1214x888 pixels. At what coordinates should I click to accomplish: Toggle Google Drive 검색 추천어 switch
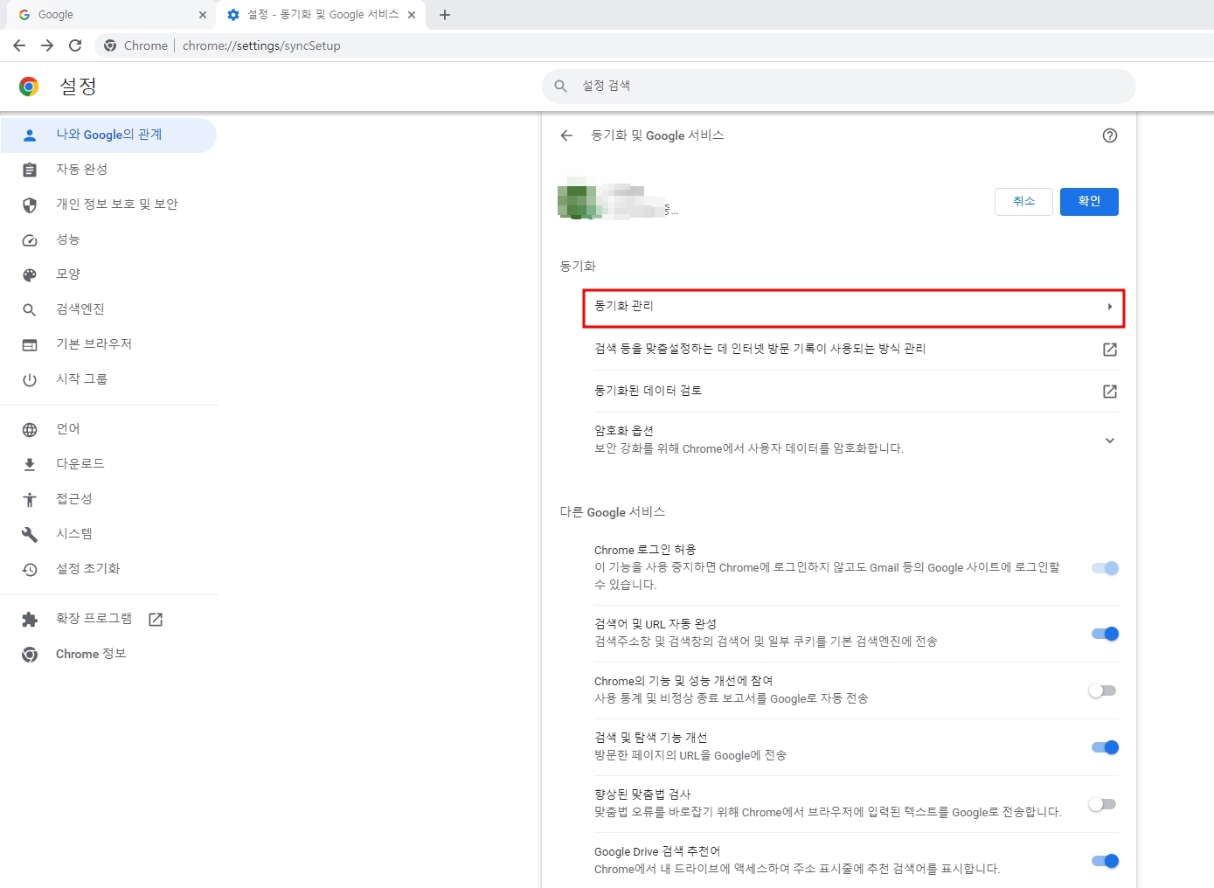click(1105, 861)
